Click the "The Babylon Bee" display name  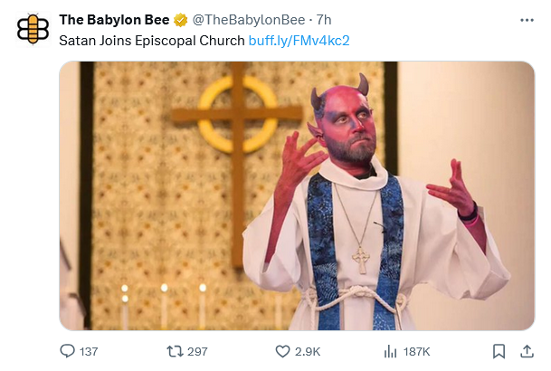114,20
